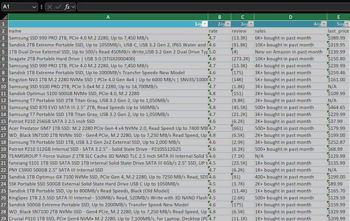The height and width of the screenshot is (221, 350).
Task: Click the 'last_price' header cell
Action: [338, 31]
